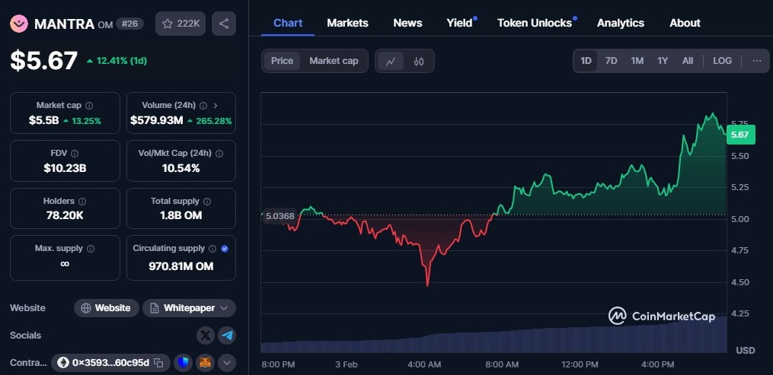The image size is (773, 375).
Task: Click the Ethereum icon beside contract address
Action: [63, 363]
